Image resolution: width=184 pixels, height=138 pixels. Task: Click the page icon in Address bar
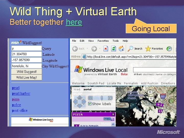click(x=84, y=57)
